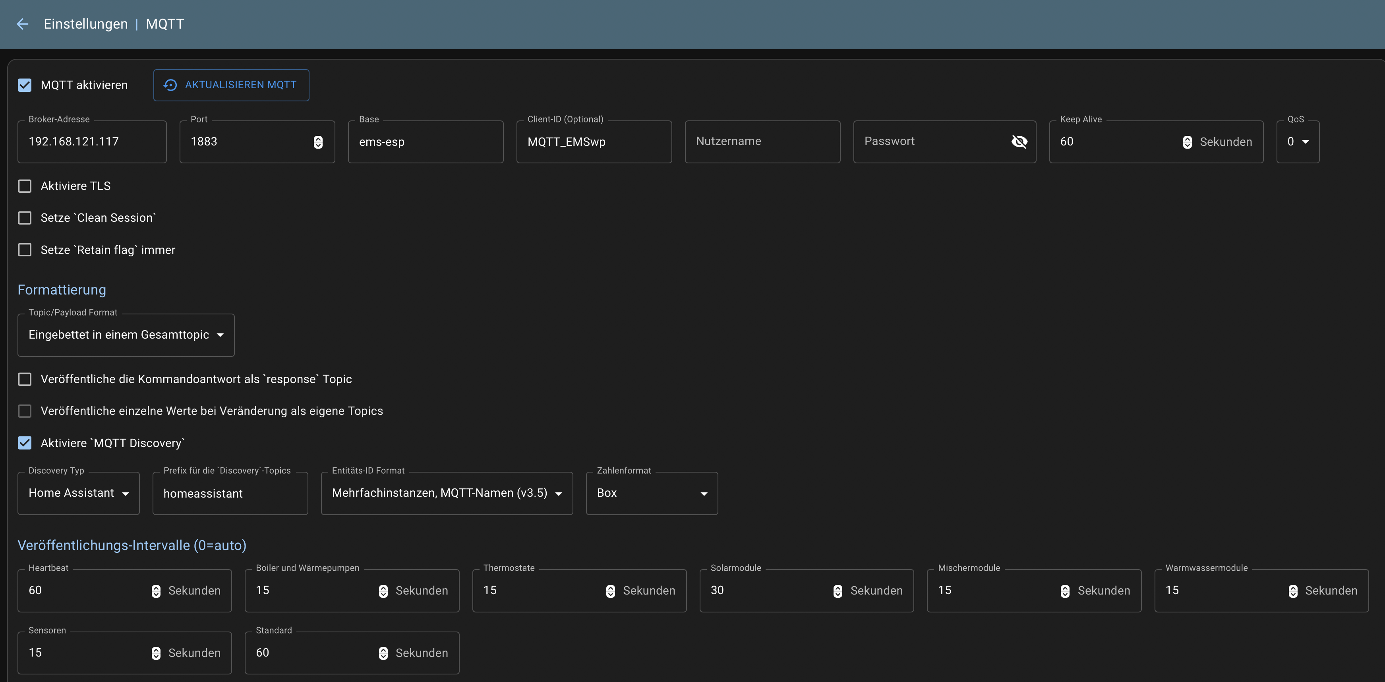This screenshot has height=682, width=1385.
Task: Open the Topic/Payload Format dropdown
Action: (x=126, y=335)
